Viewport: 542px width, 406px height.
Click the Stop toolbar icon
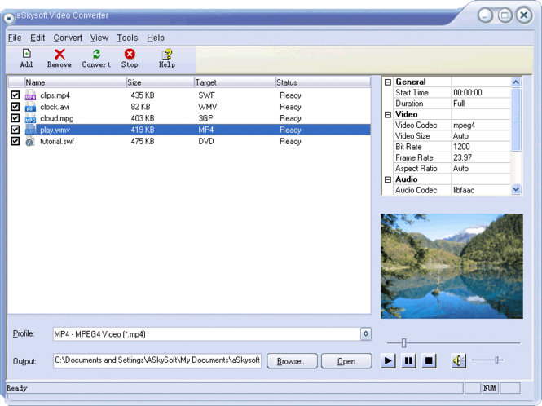[130, 58]
